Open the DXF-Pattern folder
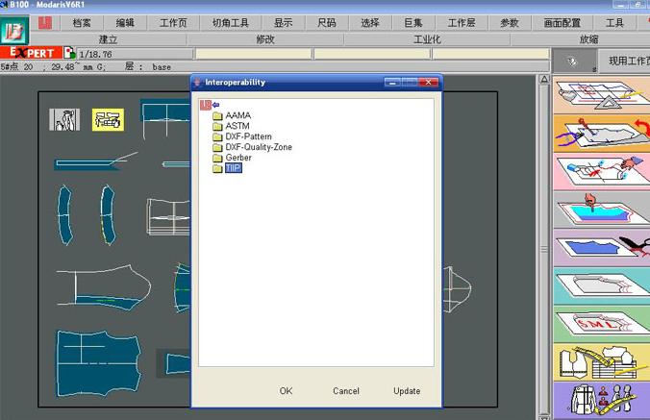Image resolution: width=650 pixels, height=420 pixels. click(248, 136)
